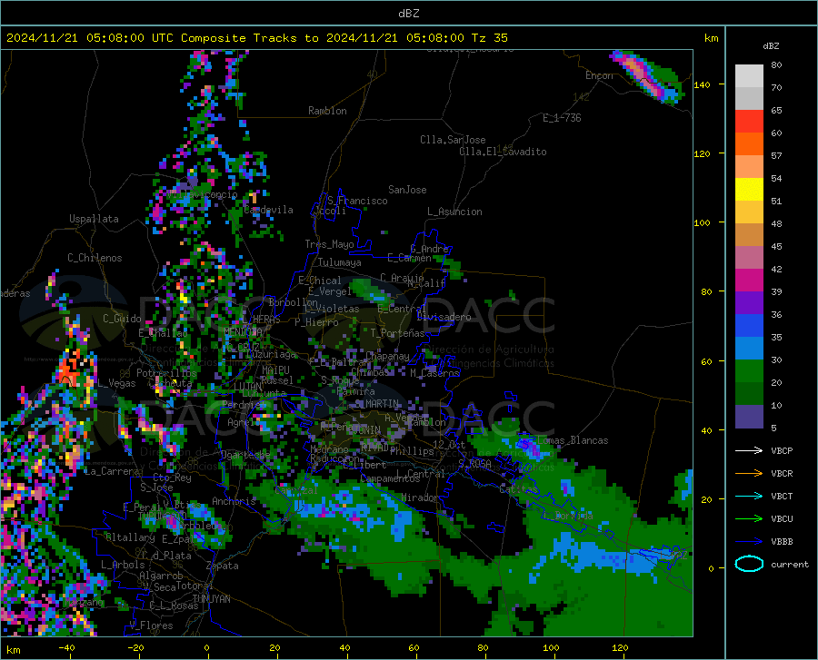This screenshot has width=818, height=660.
Task: Click the Clla.SanJose map label
Action: 453,140
